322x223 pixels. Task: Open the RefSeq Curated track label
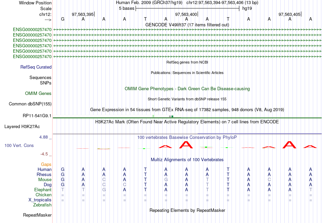(36, 67)
